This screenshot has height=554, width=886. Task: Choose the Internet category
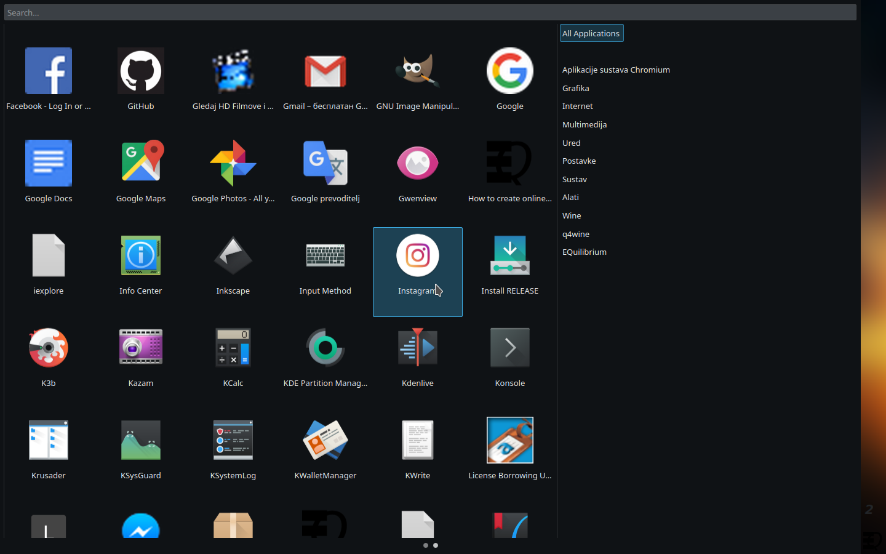pos(577,106)
